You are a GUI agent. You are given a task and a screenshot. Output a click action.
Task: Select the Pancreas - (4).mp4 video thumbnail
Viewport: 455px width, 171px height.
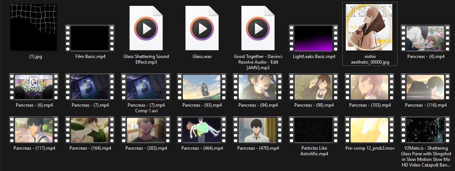coord(426,38)
